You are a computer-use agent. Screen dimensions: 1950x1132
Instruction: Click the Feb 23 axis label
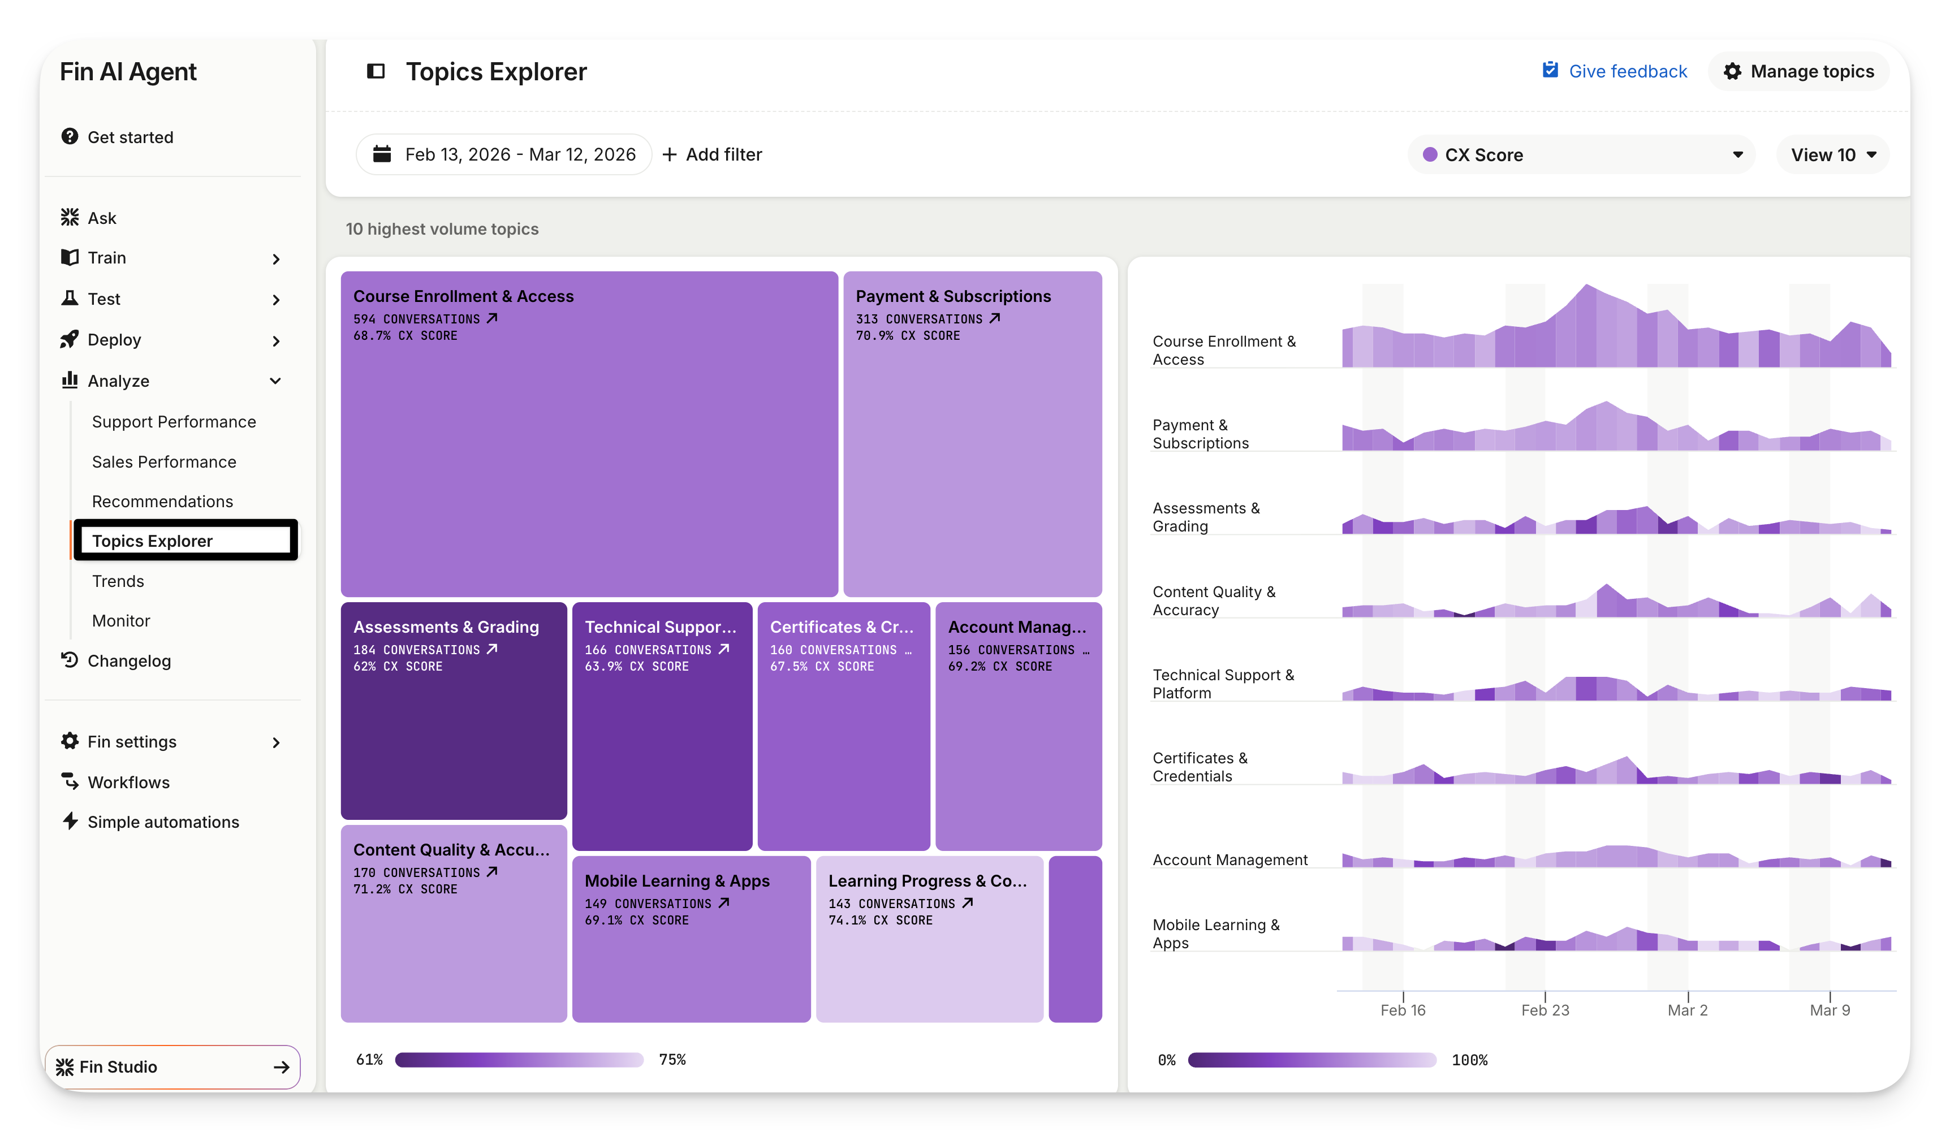(x=1545, y=1010)
